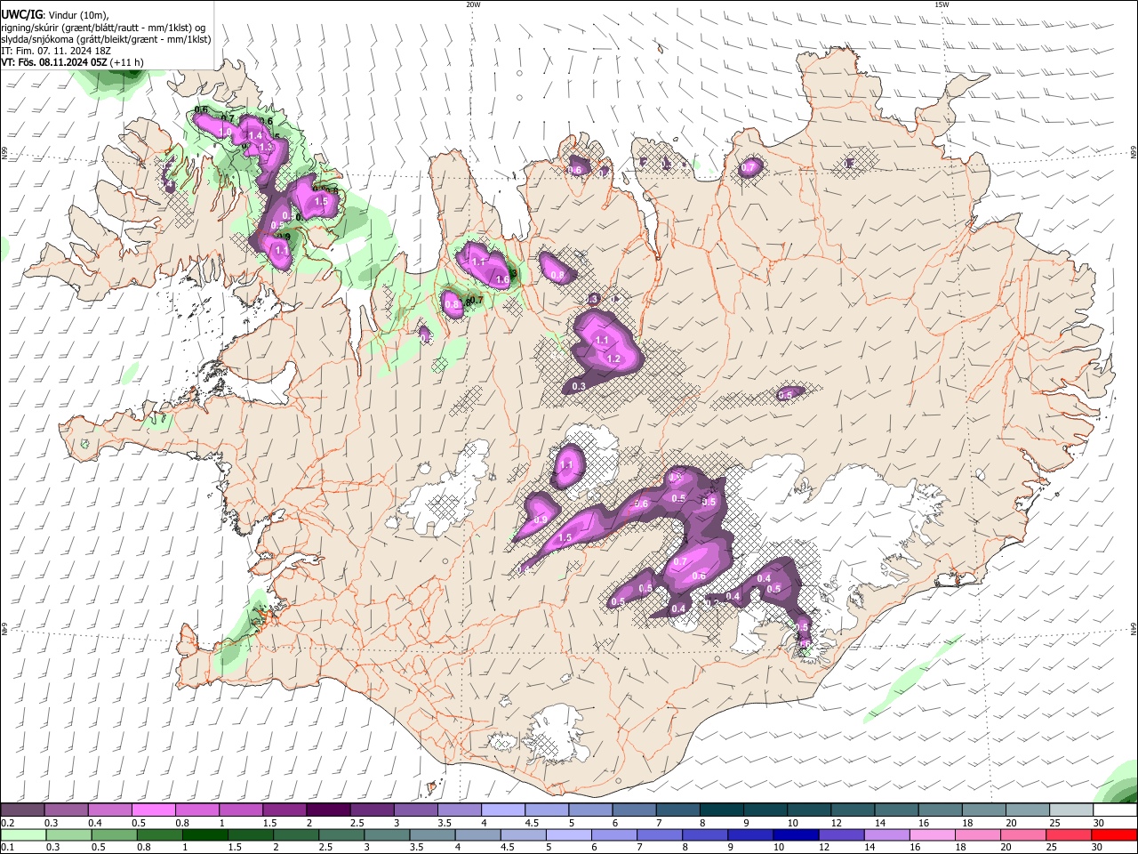Select the lilac lower swatch labeled 14
This screenshot has width=1138, height=854.
[887, 834]
